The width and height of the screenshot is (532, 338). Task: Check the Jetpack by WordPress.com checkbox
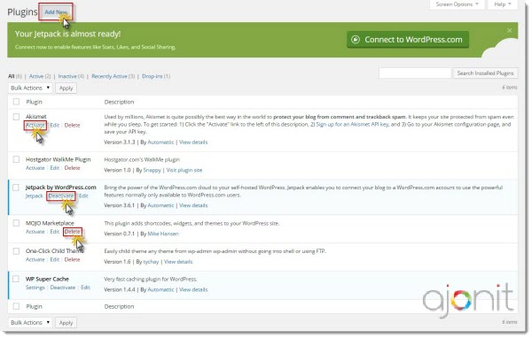[16, 188]
